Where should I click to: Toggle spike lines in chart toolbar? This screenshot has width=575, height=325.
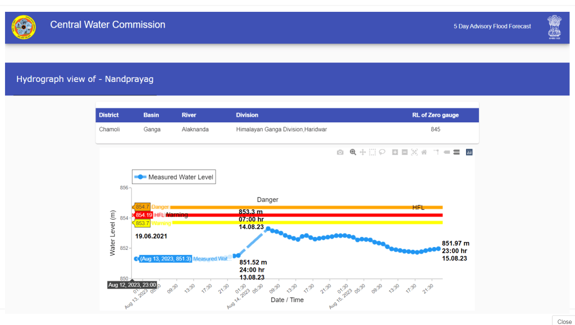[x=436, y=152]
